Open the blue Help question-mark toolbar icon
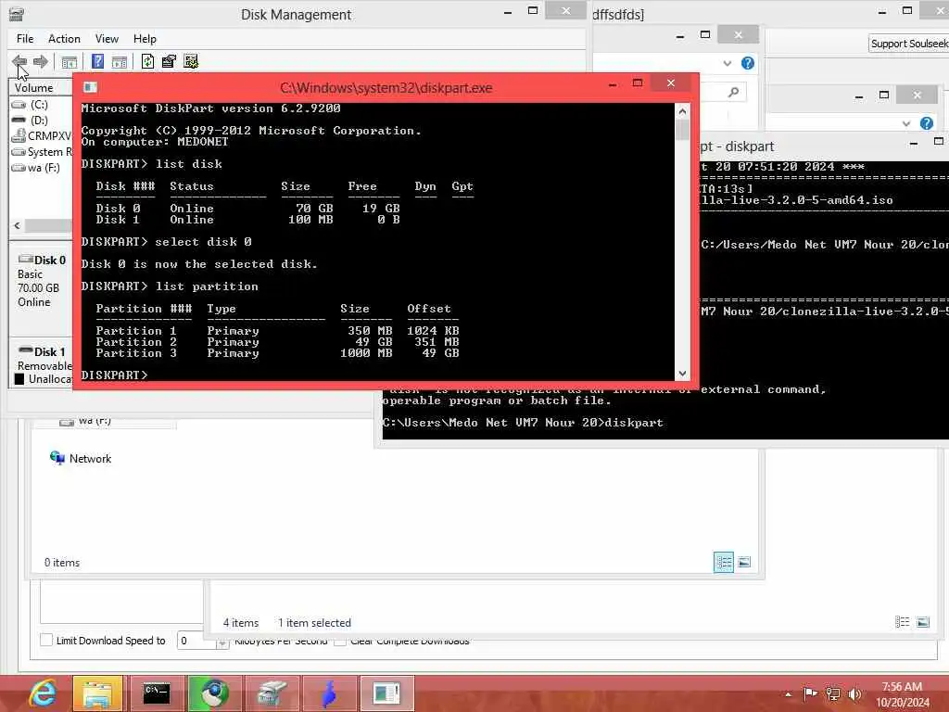Screen dimensions: 949x712 [x=97, y=61]
